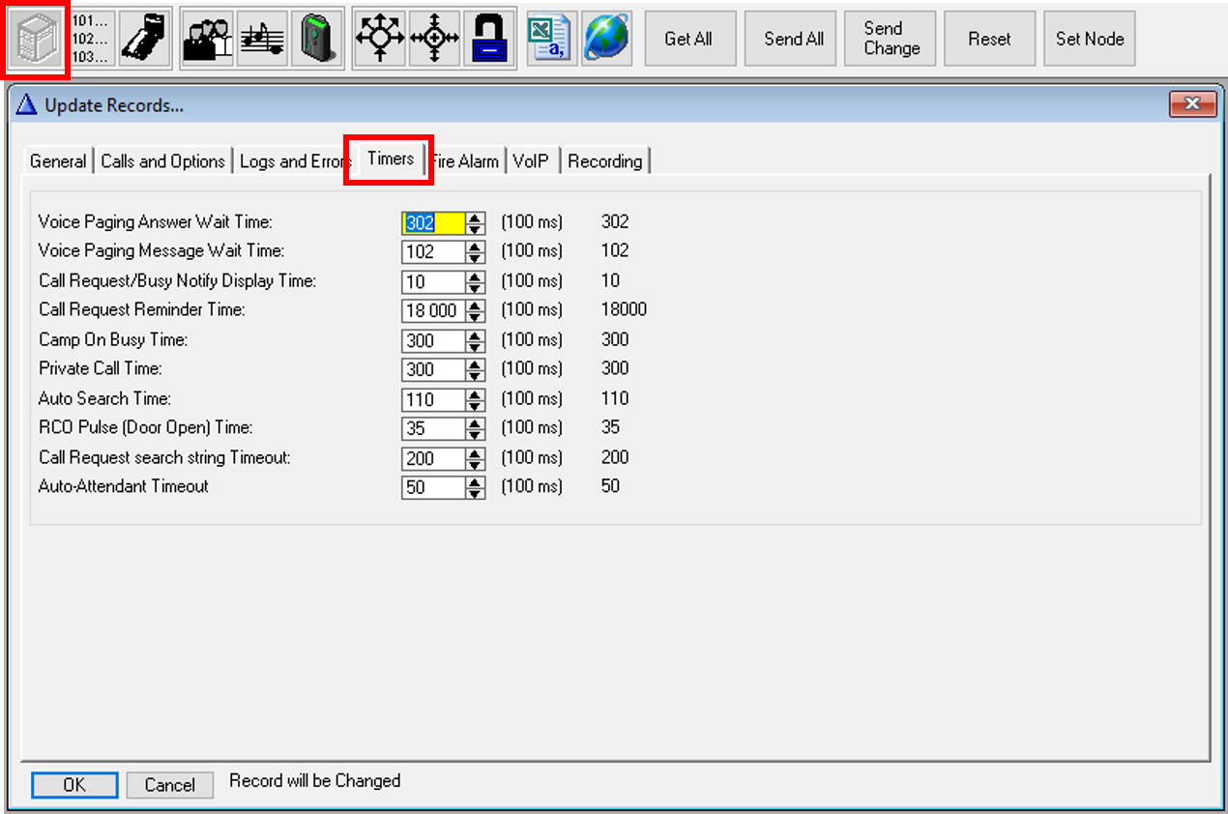Decrease Private Call Time with down arrow
The image size is (1228, 814).
[475, 376]
